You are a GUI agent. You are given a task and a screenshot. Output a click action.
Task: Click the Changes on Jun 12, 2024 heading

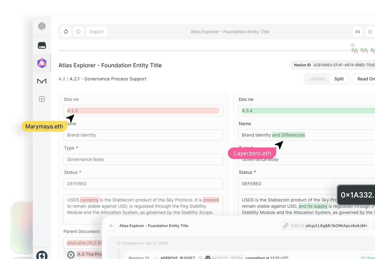(x=145, y=243)
